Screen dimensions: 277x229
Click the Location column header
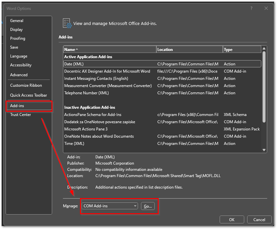pos(189,50)
